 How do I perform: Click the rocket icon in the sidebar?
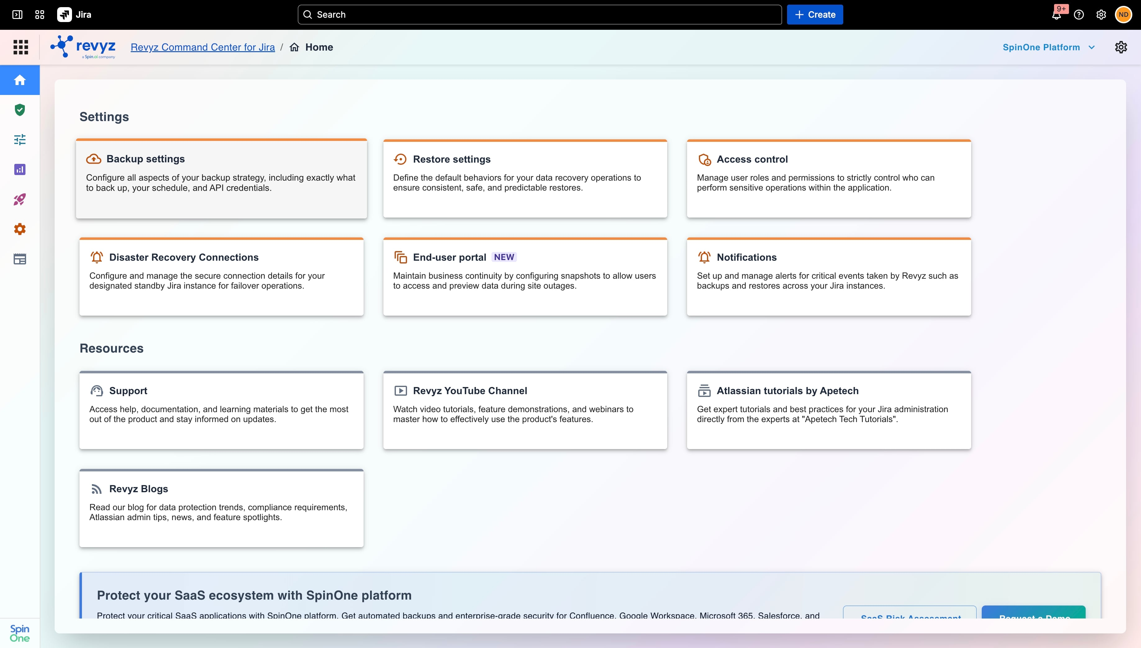point(20,199)
